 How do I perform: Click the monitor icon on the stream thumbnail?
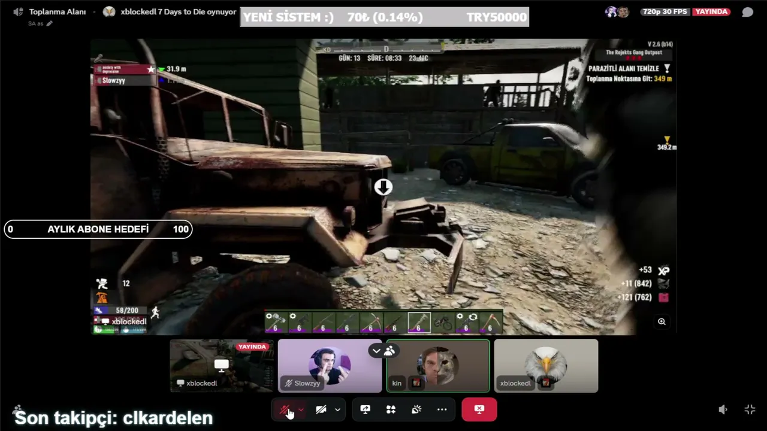click(222, 365)
